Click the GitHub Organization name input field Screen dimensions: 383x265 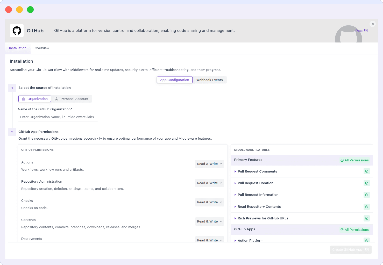pyautogui.click(x=58, y=117)
